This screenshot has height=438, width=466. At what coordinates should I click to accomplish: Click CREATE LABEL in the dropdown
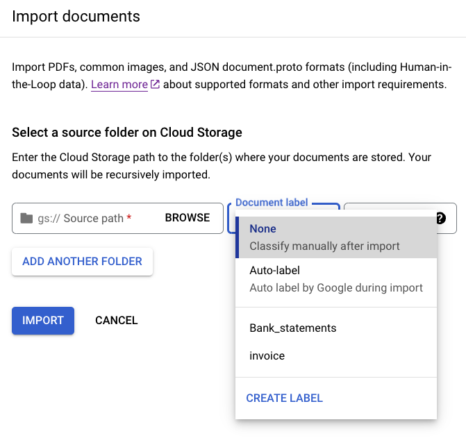[285, 398]
